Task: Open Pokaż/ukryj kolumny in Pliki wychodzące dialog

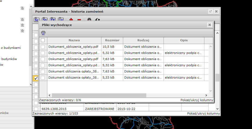Action: click(x=197, y=100)
